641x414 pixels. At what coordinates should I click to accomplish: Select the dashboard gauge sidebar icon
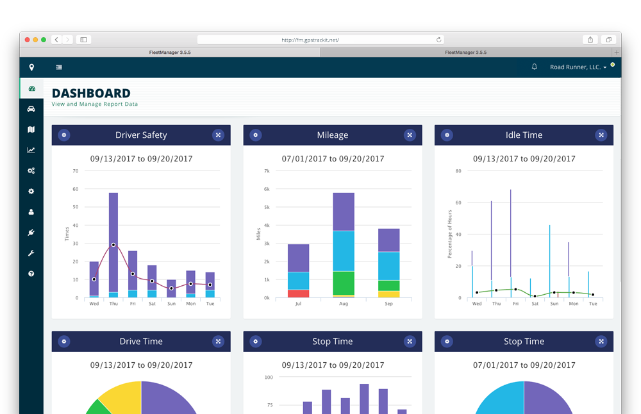[31, 88]
